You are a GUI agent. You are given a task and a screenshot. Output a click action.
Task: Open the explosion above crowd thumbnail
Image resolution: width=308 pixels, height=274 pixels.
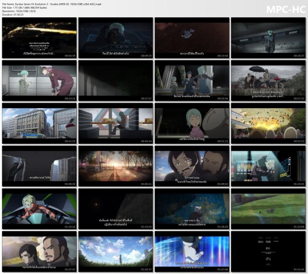pyautogui.click(x=269, y=123)
